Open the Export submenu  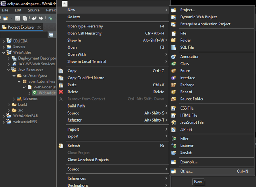(113, 136)
